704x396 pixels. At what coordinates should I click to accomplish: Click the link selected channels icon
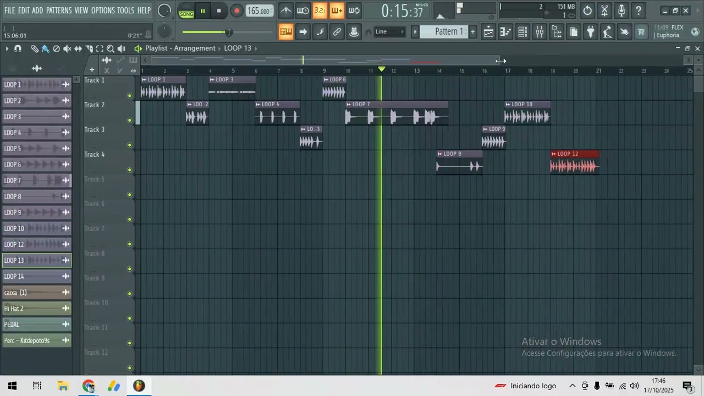point(337,32)
